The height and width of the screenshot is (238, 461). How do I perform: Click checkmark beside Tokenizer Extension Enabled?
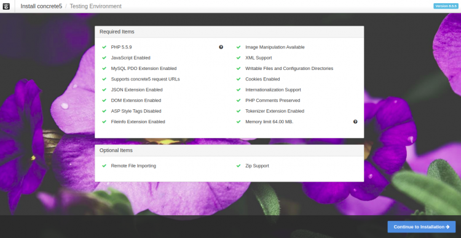coord(238,111)
